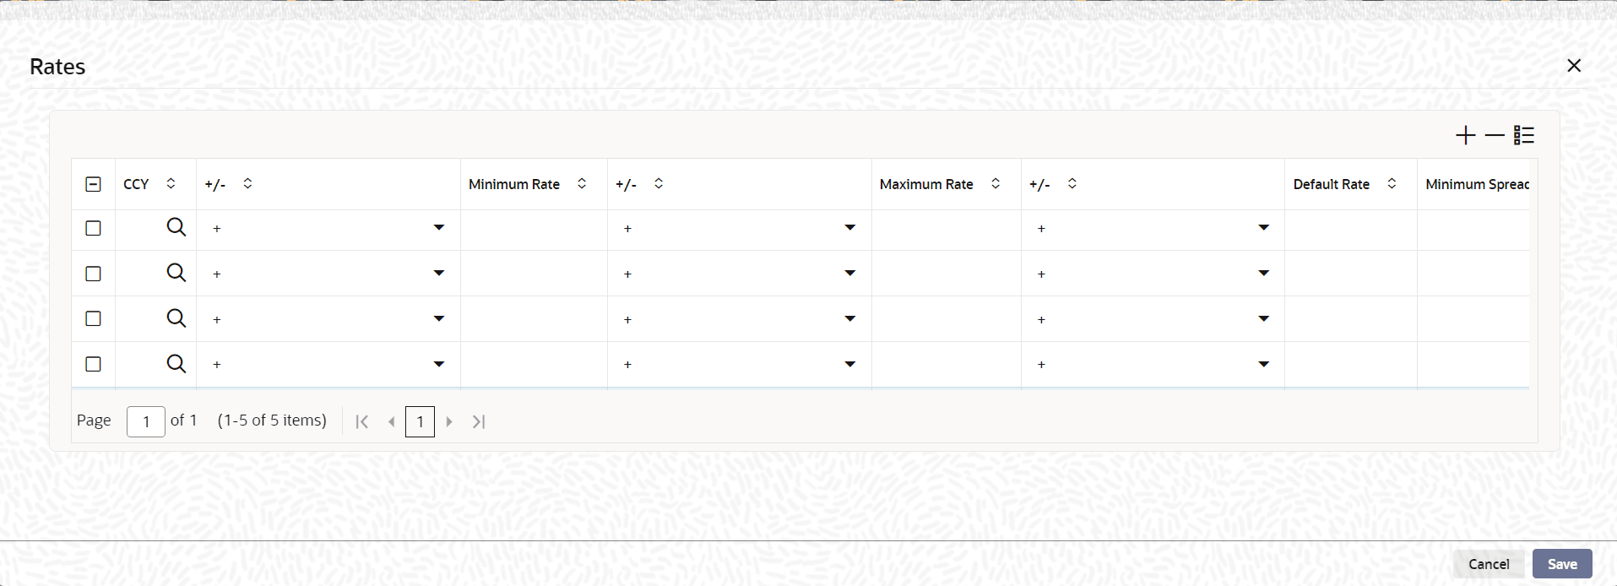1617x586 pixels.
Task: Sort by Default Rate column
Action: tap(1392, 183)
